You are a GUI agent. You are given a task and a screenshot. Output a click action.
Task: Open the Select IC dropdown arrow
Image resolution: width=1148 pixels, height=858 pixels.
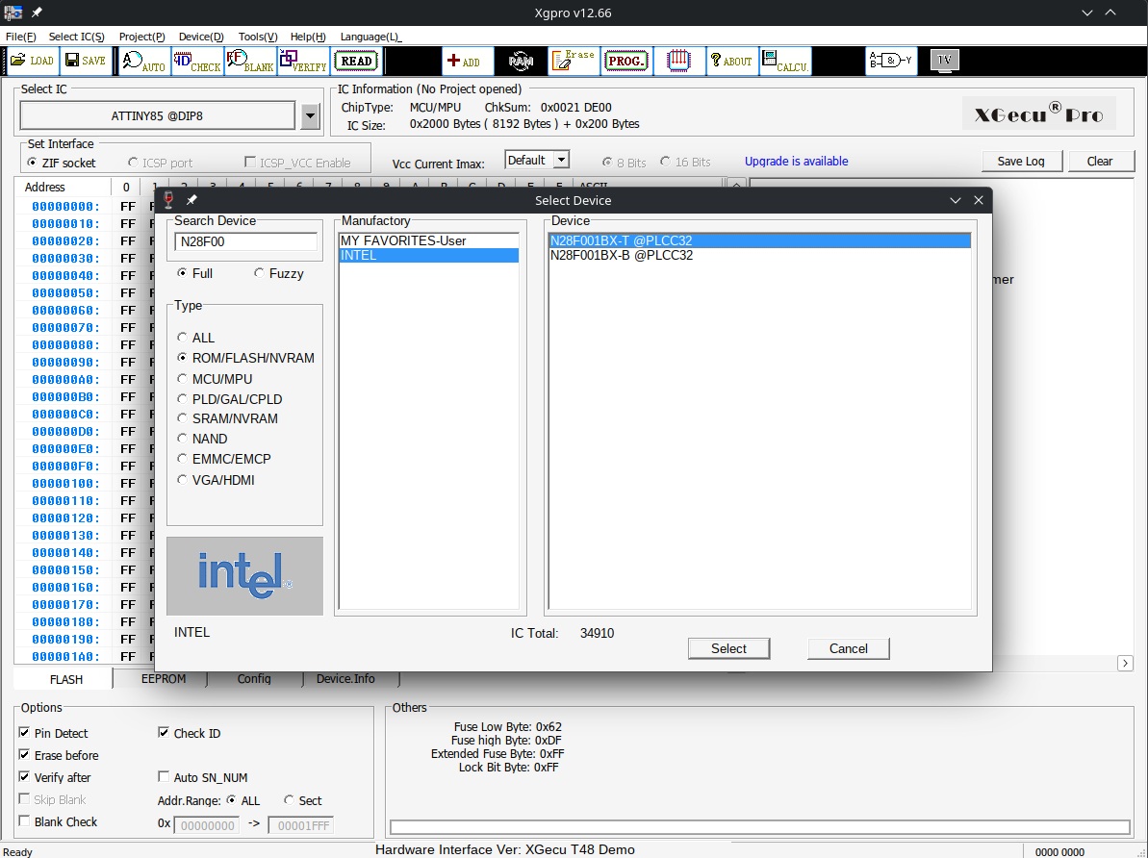tap(311, 115)
